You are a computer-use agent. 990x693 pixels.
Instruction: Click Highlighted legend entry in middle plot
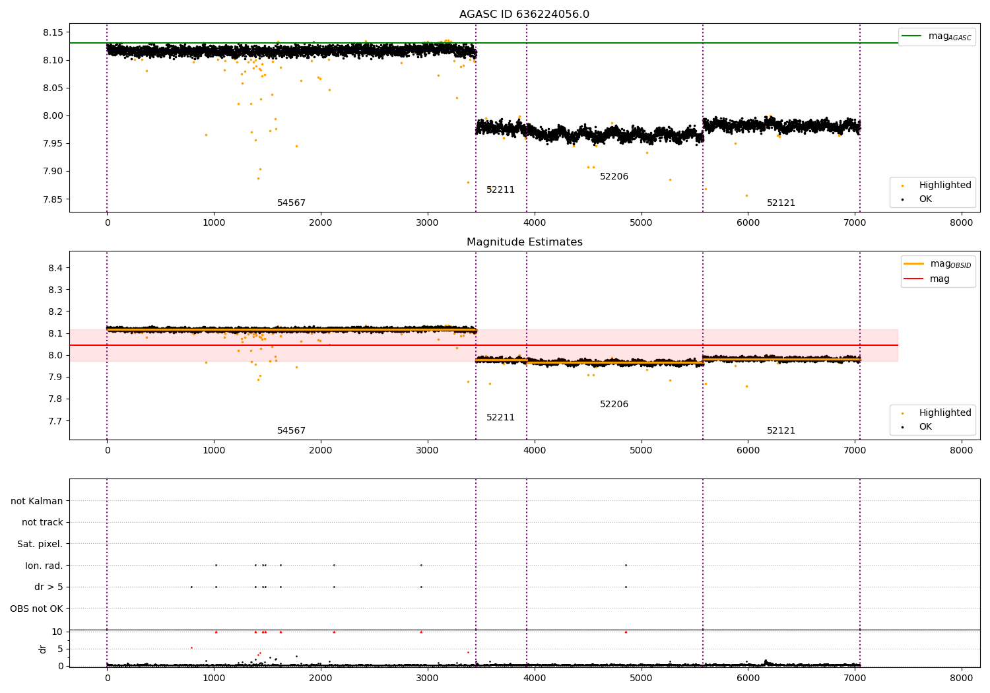click(937, 413)
